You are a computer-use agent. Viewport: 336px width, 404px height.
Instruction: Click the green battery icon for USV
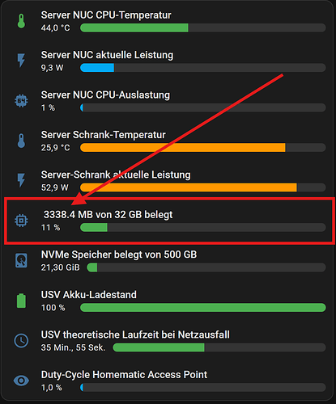pyautogui.click(x=21, y=301)
